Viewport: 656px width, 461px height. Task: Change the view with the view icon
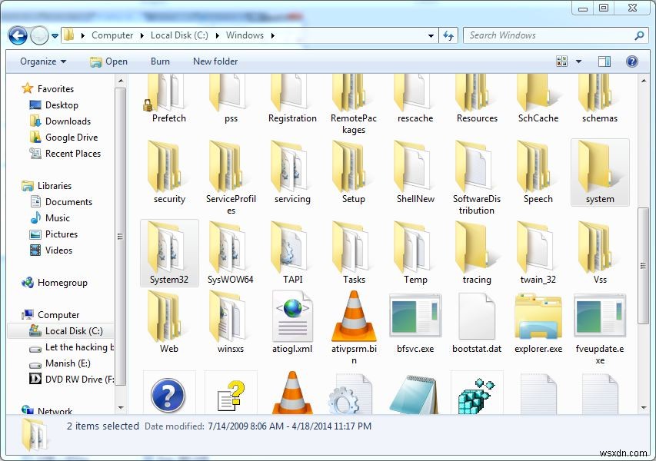coord(561,61)
